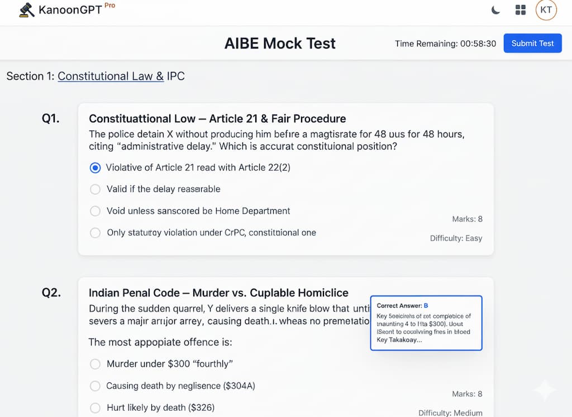This screenshot has height=417, width=572.
Task: Select "Void unless" Home Department option
Action: click(x=96, y=211)
